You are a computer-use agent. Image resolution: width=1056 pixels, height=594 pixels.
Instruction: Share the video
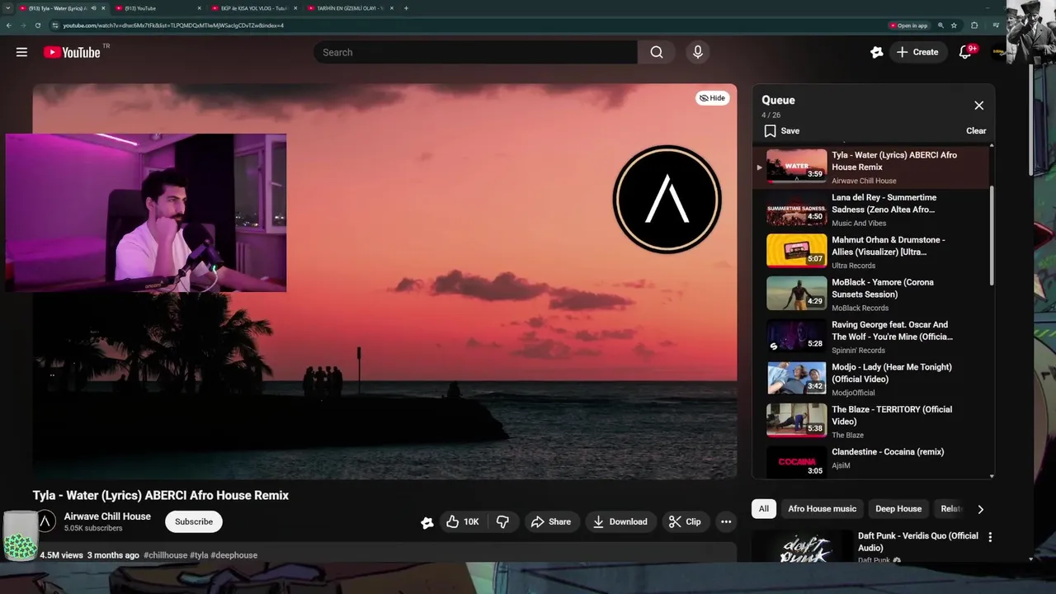tap(550, 521)
